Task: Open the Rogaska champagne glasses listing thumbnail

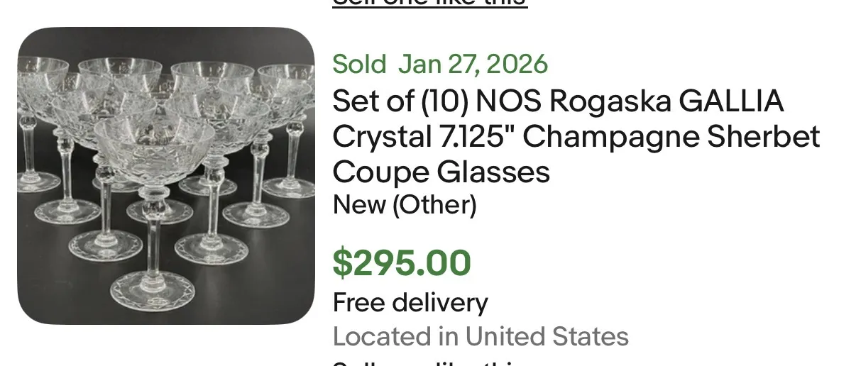Action: [x=165, y=175]
